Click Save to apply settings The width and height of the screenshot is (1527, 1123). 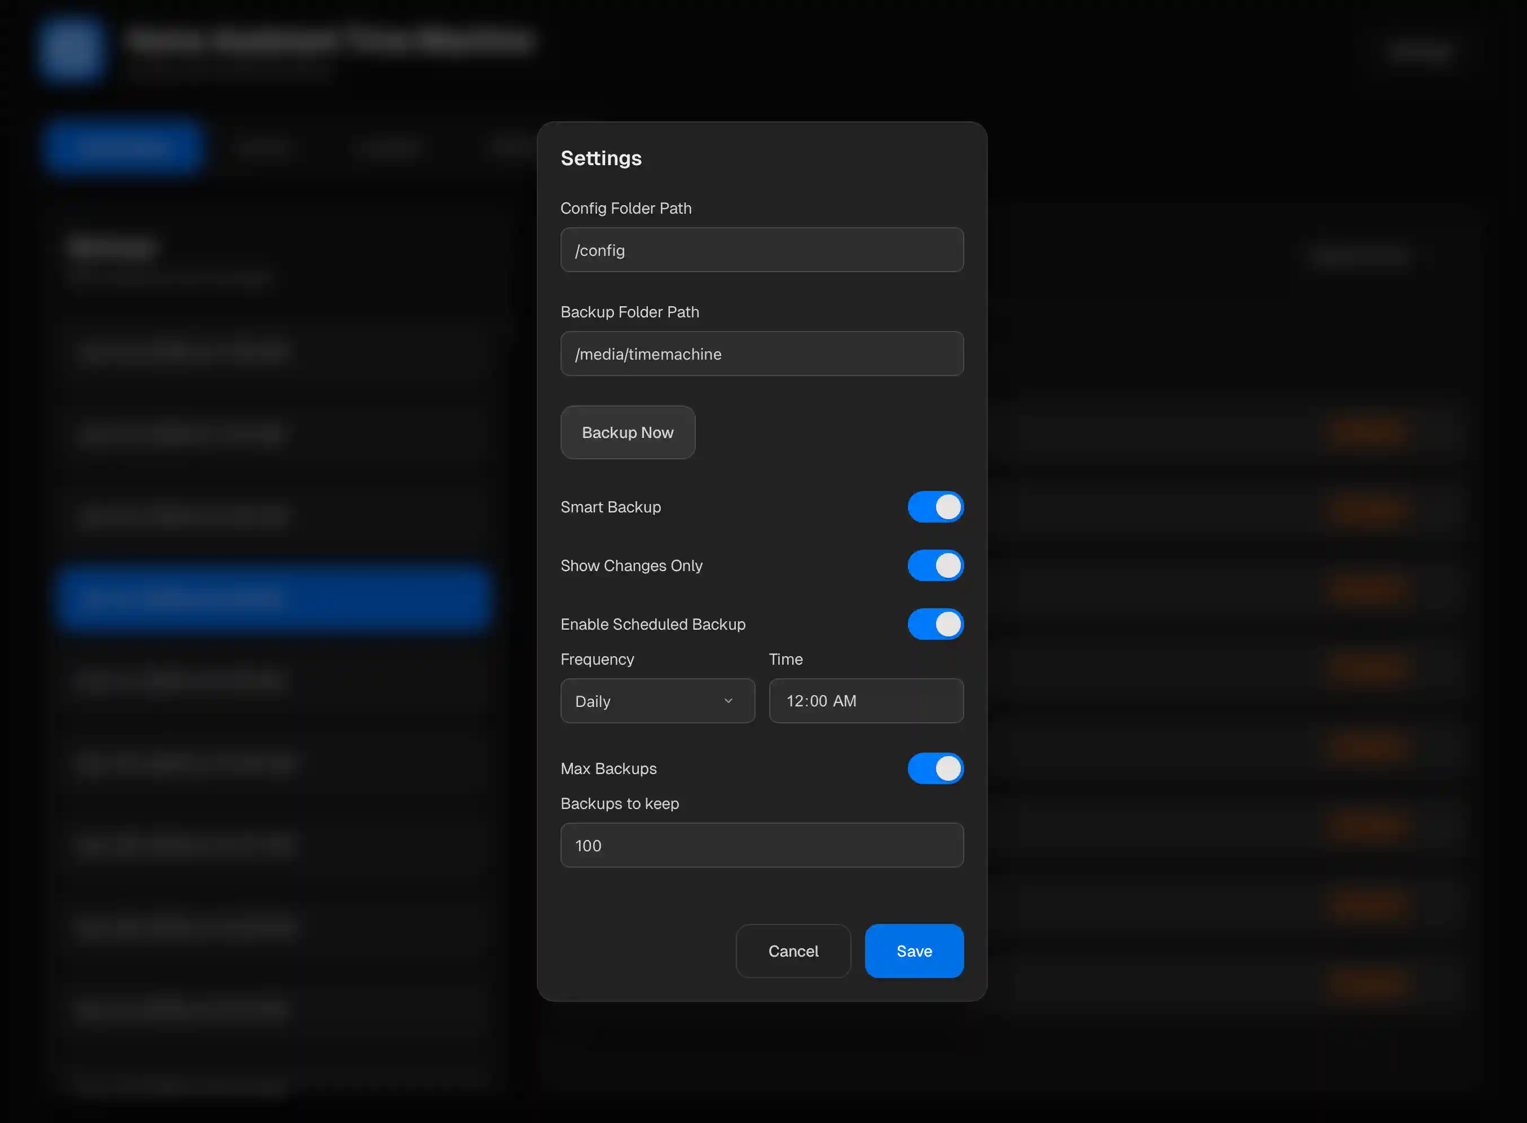(913, 951)
